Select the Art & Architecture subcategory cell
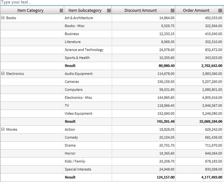This screenshot has height=182, width=224. 79,18
